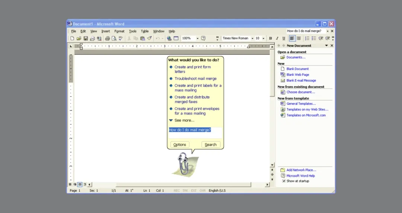Click the vertical scrollbar thumb
This screenshot has height=213, width=402.
pos(272,73)
